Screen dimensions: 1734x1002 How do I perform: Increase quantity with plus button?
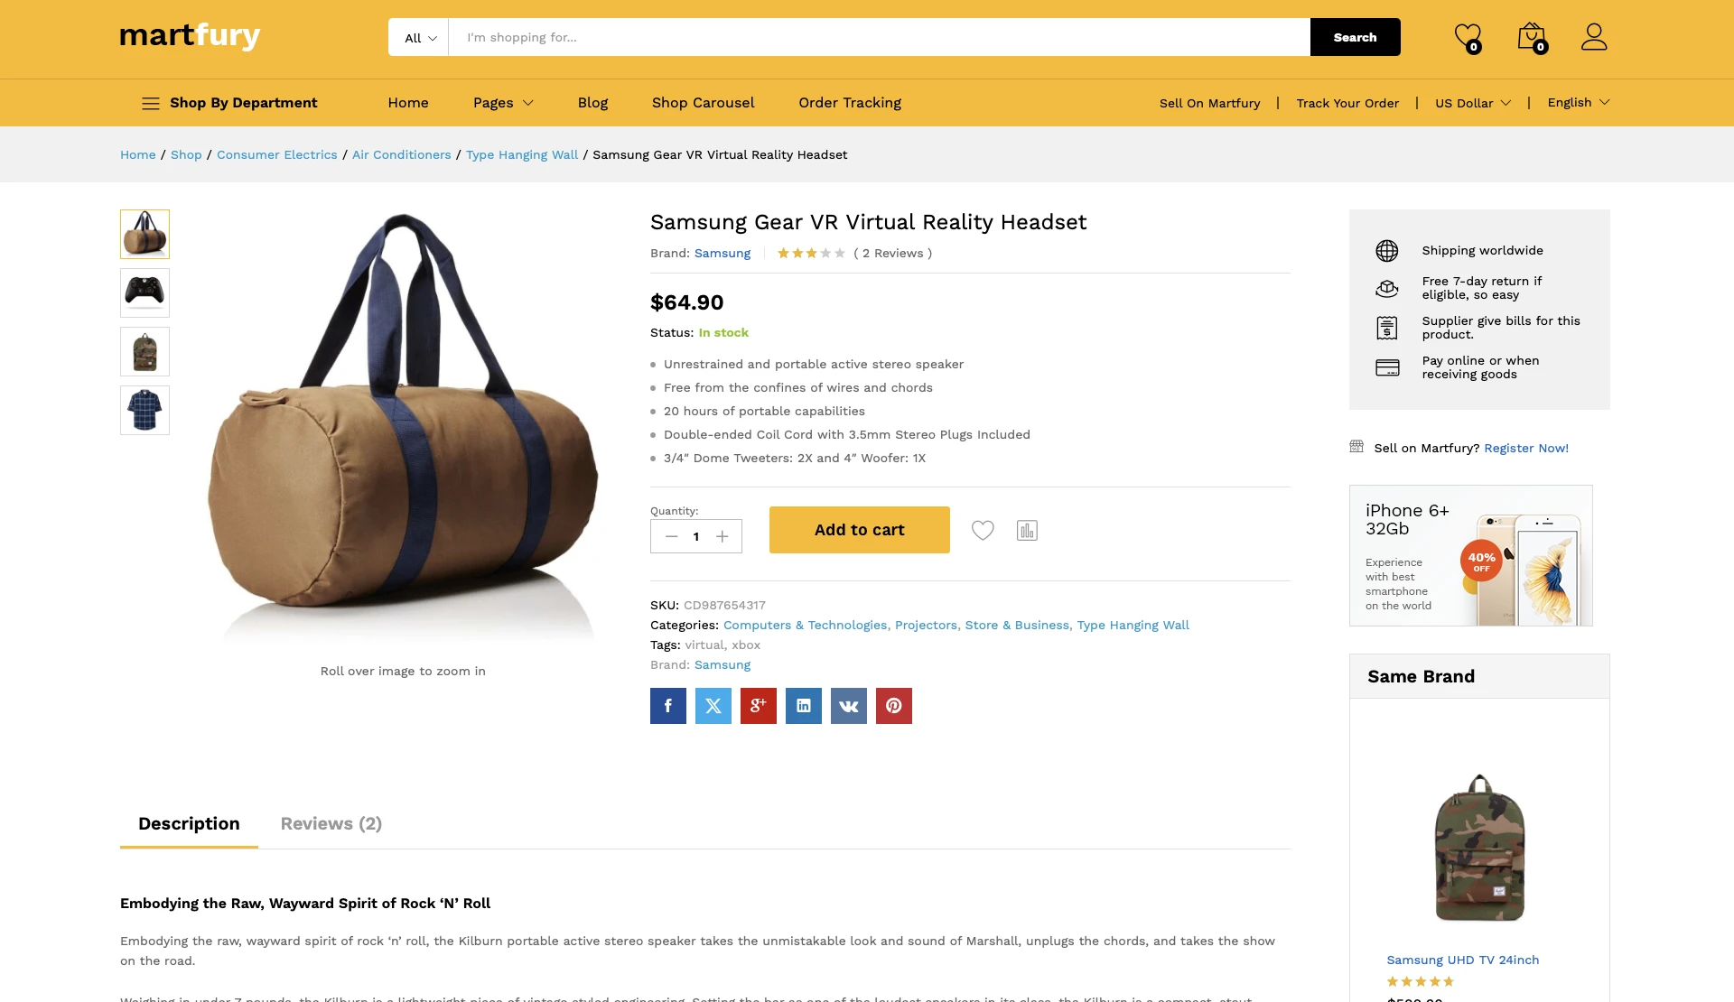[722, 536]
